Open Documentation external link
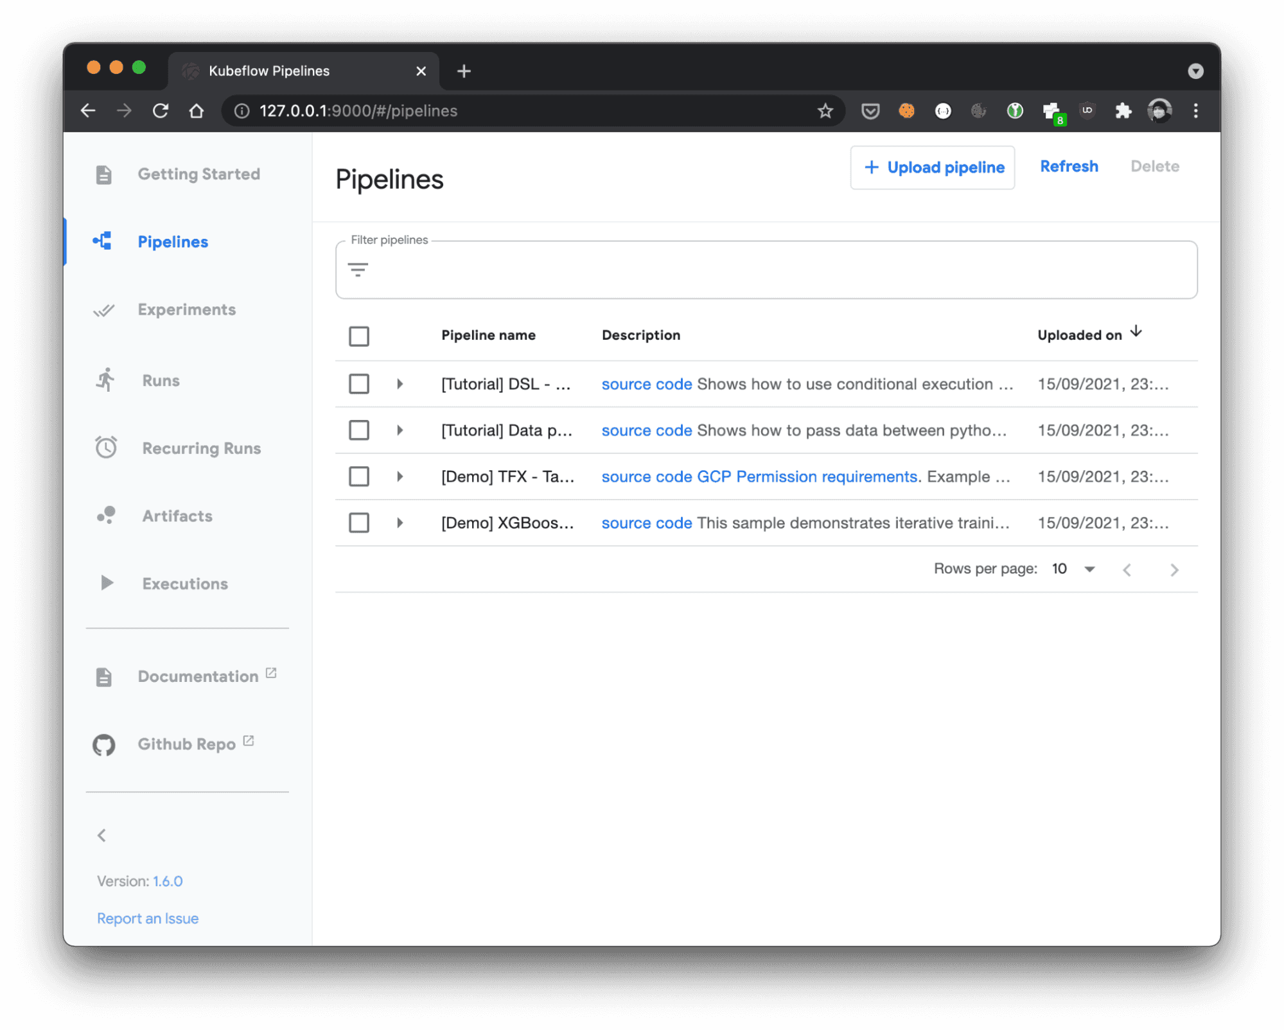 (207, 676)
